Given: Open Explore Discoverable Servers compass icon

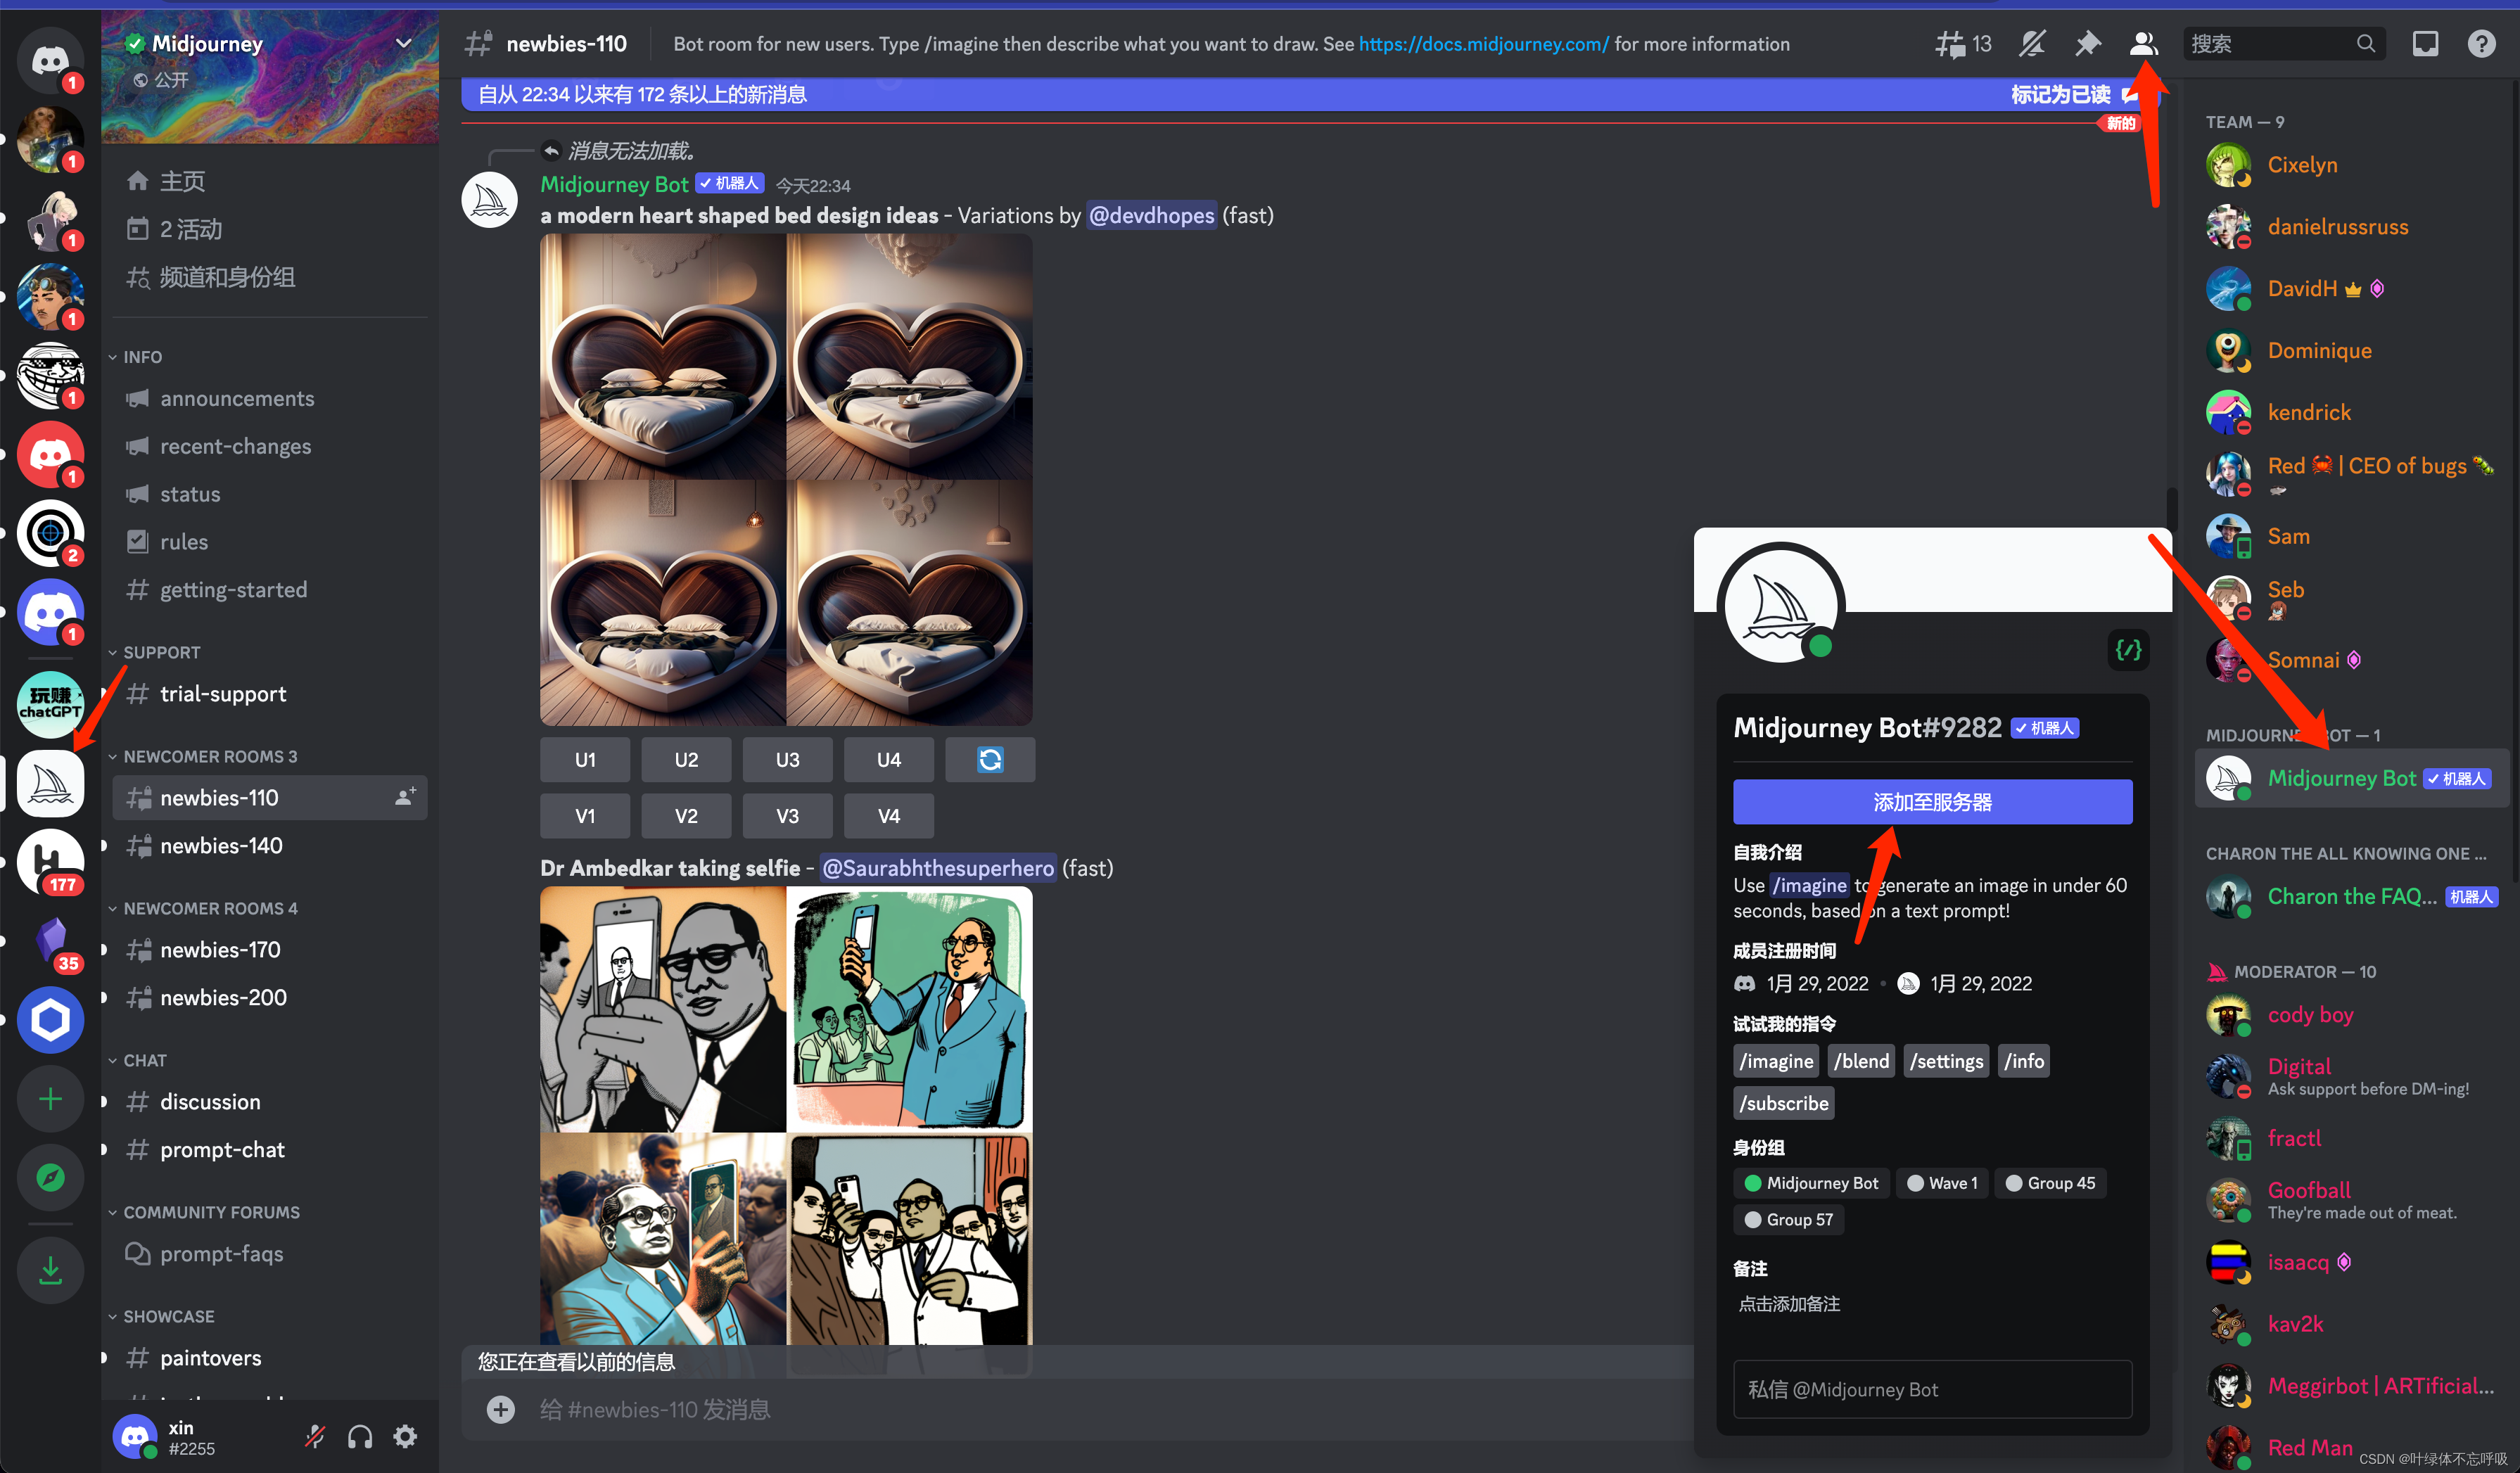Looking at the screenshot, I should point(50,1178).
